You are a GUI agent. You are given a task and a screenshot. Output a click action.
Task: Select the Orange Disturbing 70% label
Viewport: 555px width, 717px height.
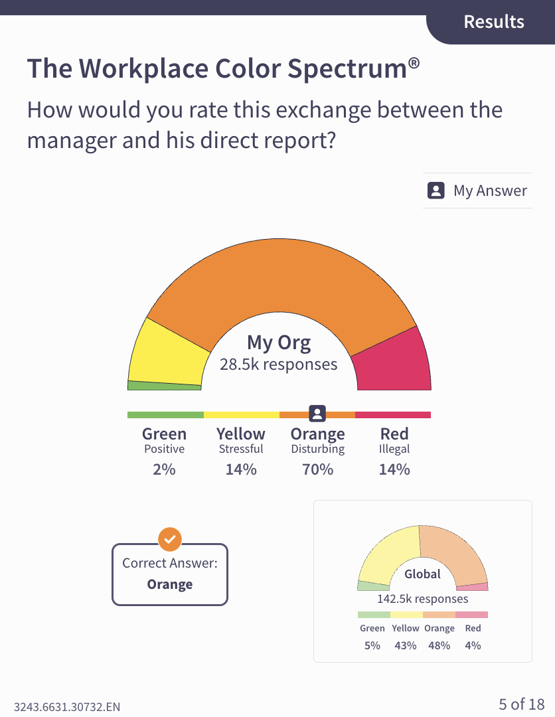point(317,451)
